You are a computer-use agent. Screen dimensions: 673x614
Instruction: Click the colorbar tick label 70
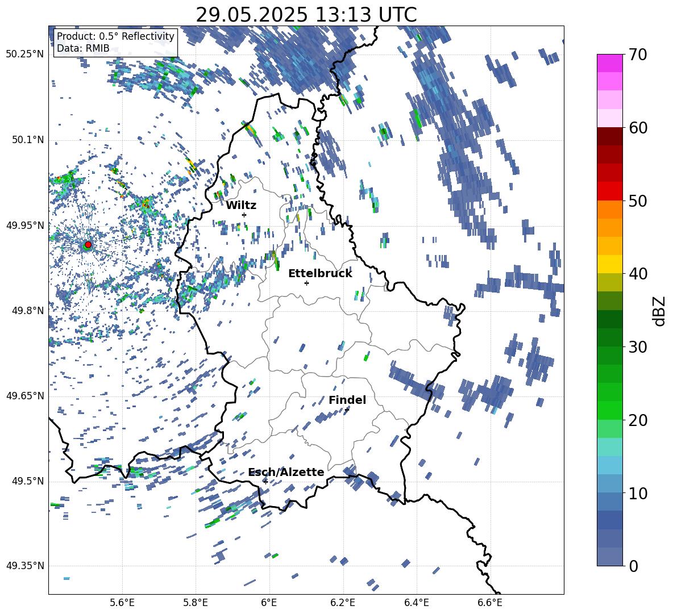coord(638,55)
